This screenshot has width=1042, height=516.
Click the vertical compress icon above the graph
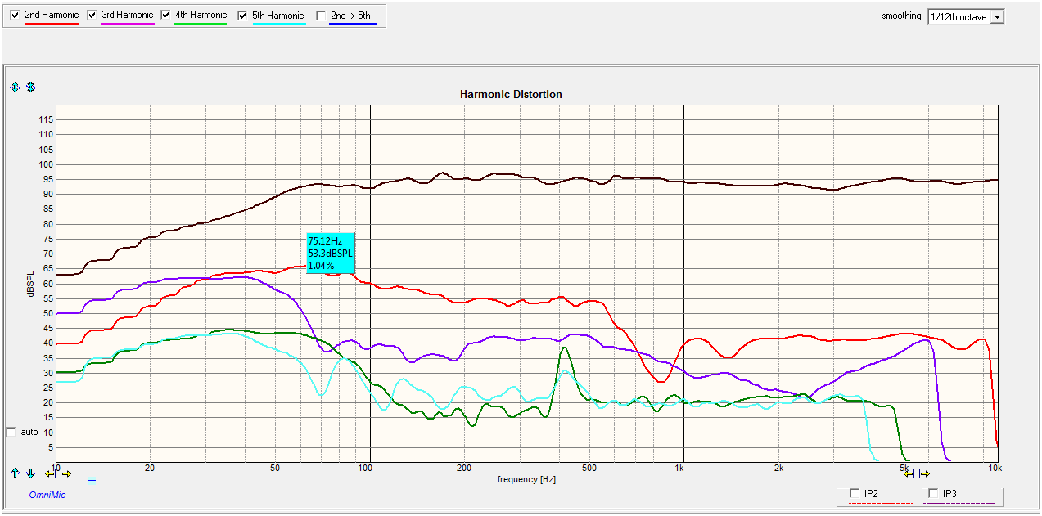pos(31,87)
